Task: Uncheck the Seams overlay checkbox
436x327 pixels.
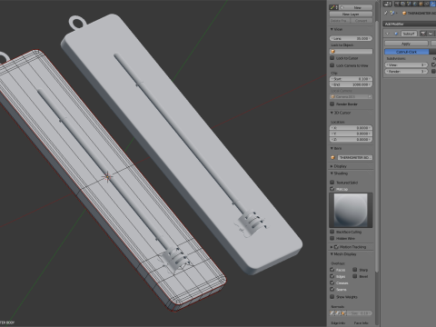Action: point(332,289)
